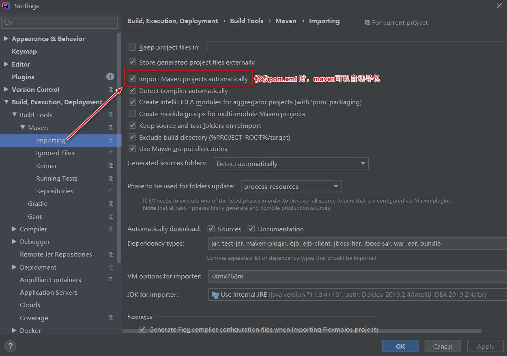Click the project-level icon beside Remote Jar Repositories
Screen dimensions: 507x356
click(x=111, y=255)
